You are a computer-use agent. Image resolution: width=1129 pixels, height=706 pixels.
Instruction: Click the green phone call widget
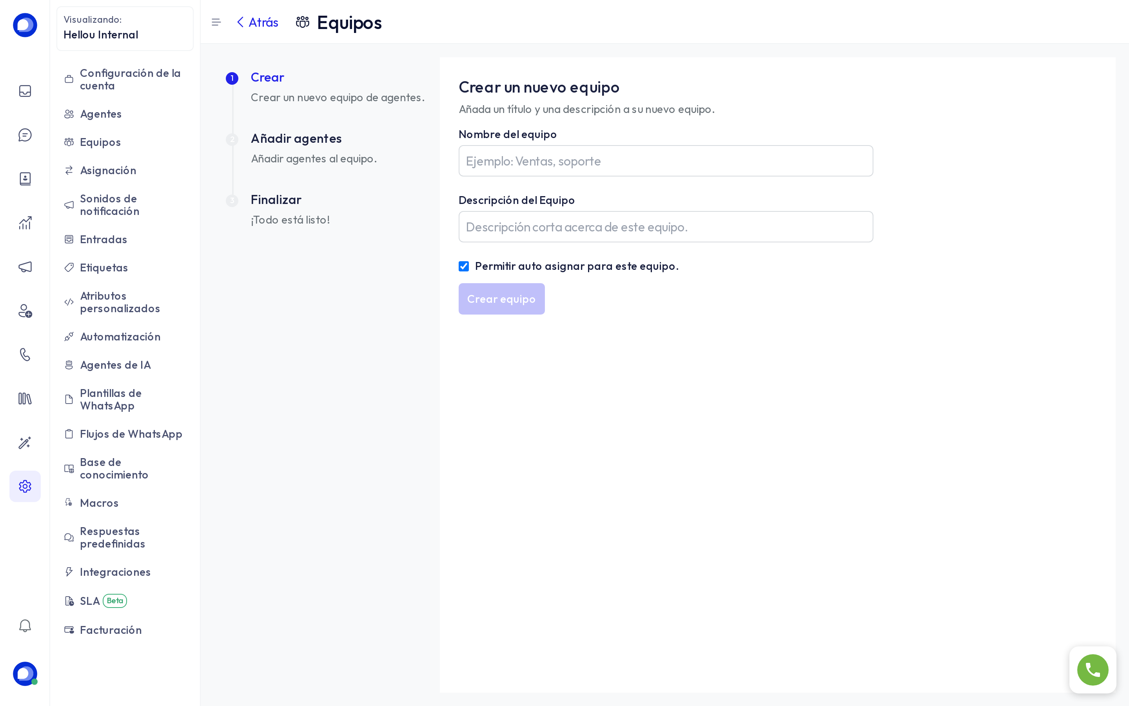point(1093,670)
